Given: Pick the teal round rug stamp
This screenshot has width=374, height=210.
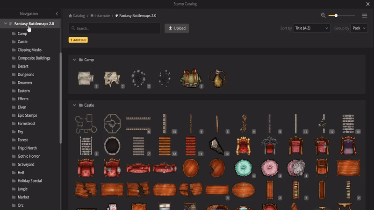Looking at the screenshot, I should (243, 168).
